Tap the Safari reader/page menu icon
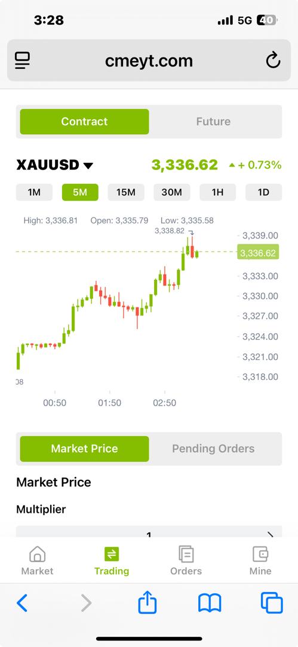298x647 pixels. [22, 61]
